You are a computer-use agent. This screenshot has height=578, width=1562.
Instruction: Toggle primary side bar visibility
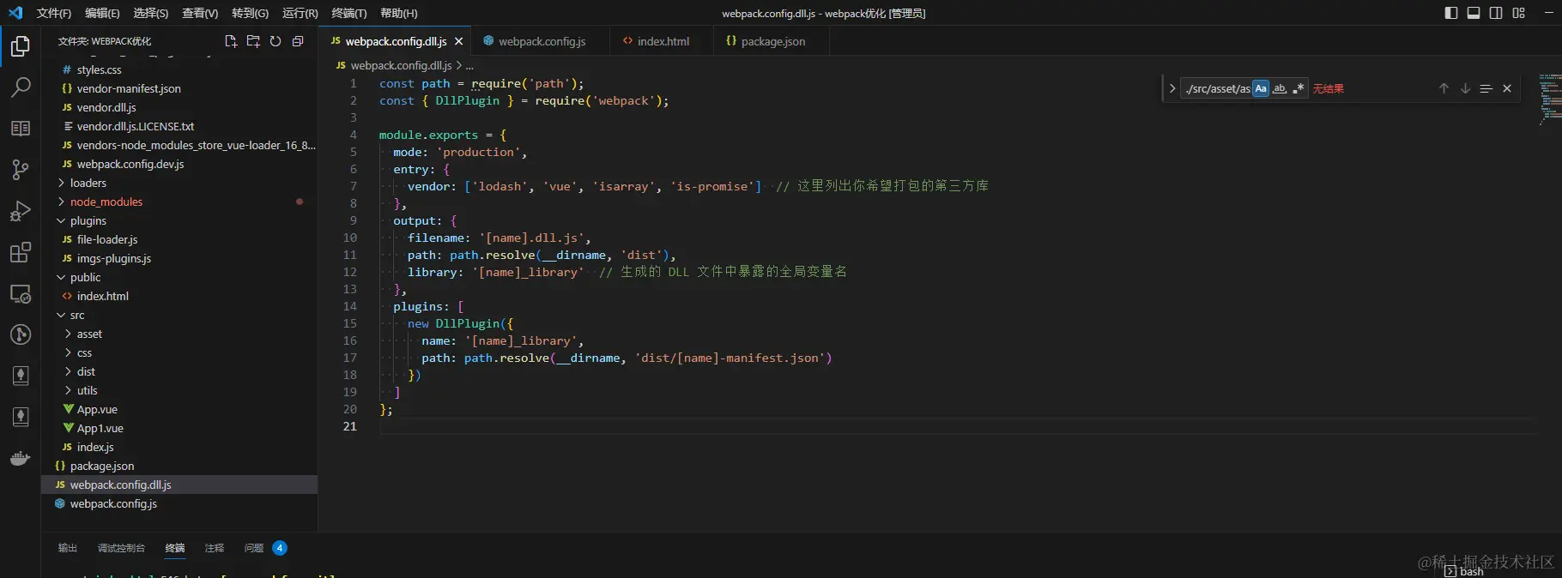pyautogui.click(x=1451, y=13)
